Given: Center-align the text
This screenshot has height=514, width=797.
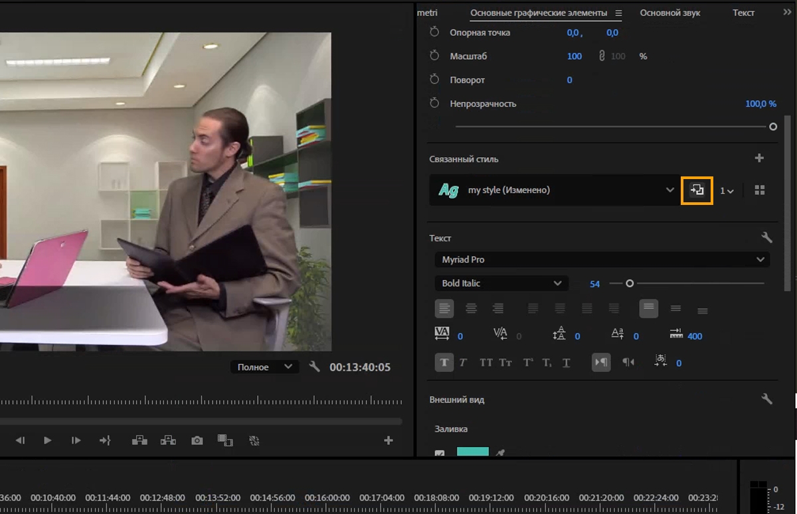Looking at the screenshot, I should click(x=471, y=308).
